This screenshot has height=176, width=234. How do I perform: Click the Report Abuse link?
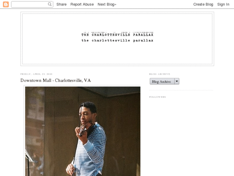(x=82, y=4)
